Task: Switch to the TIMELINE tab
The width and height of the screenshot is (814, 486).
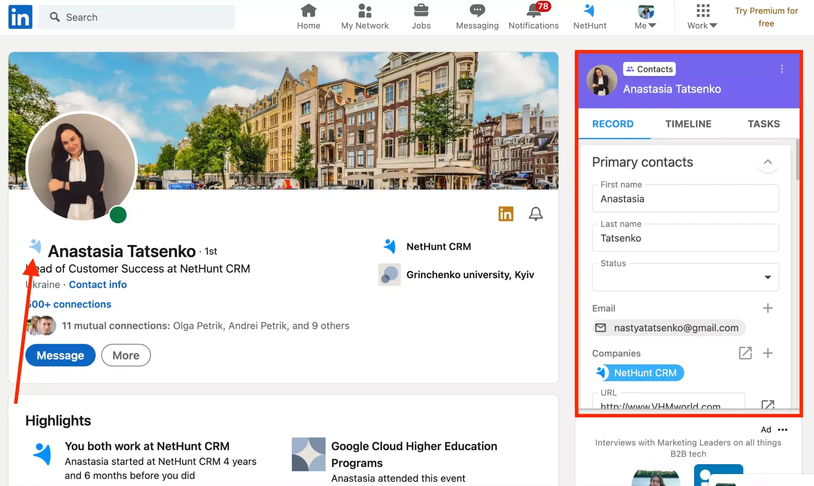Action: (x=688, y=124)
